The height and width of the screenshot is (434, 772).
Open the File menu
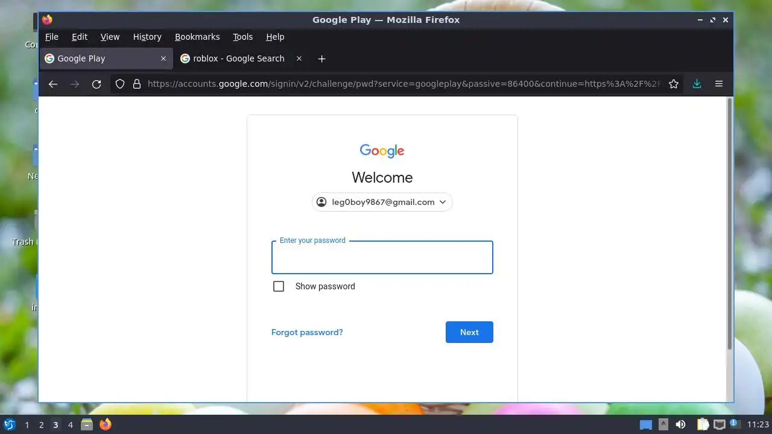52,37
